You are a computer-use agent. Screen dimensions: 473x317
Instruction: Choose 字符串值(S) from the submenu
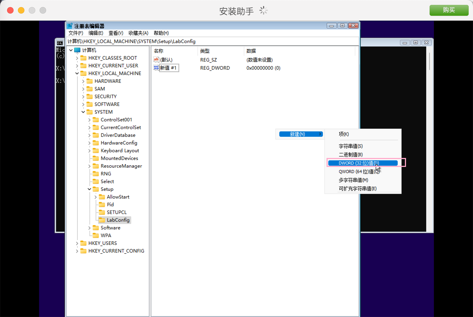click(350, 146)
